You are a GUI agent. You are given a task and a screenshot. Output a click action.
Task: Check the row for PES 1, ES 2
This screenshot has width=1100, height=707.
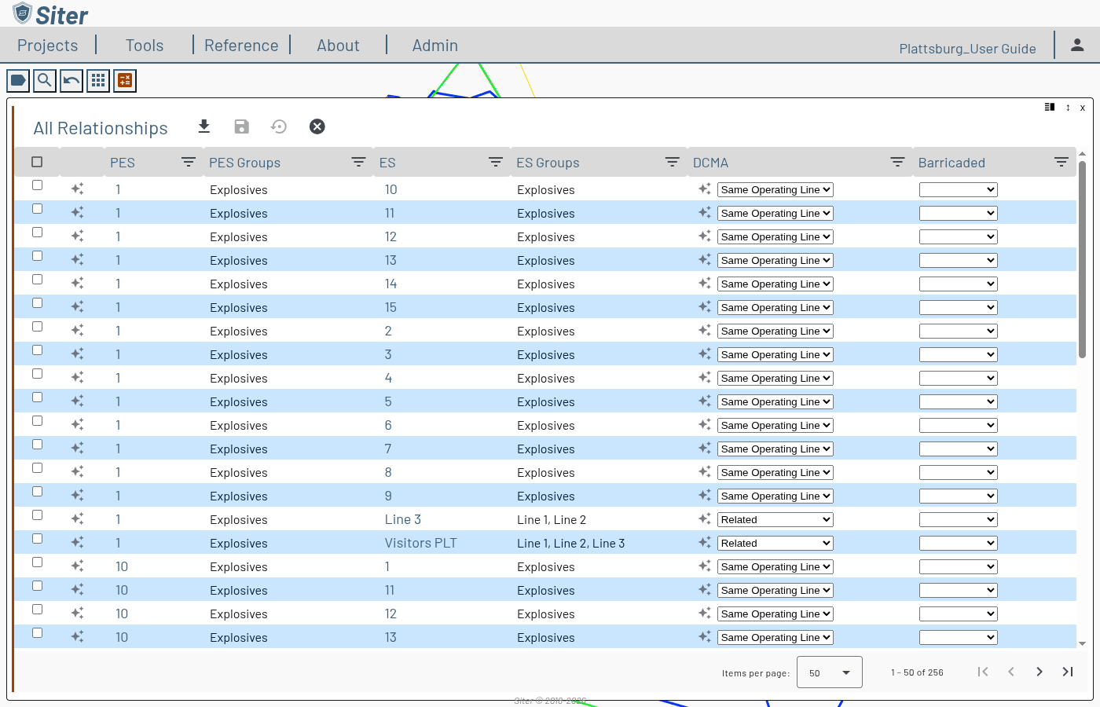(37, 327)
